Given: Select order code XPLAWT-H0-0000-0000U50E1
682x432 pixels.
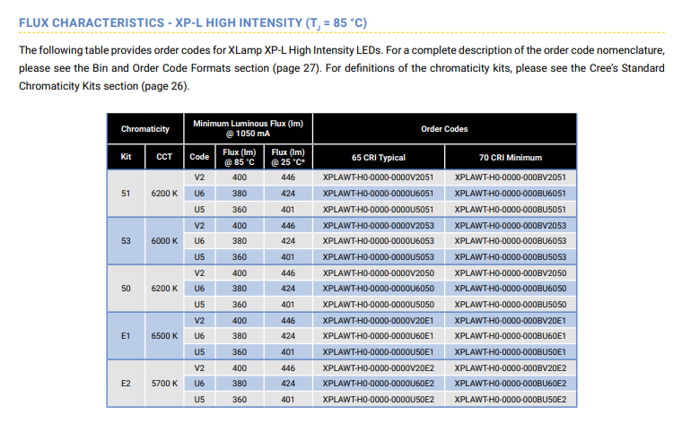Looking at the screenshot, I should (379, 351).
